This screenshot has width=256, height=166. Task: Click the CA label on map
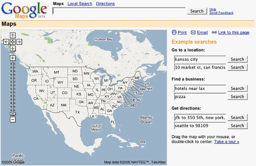point(36,99)
